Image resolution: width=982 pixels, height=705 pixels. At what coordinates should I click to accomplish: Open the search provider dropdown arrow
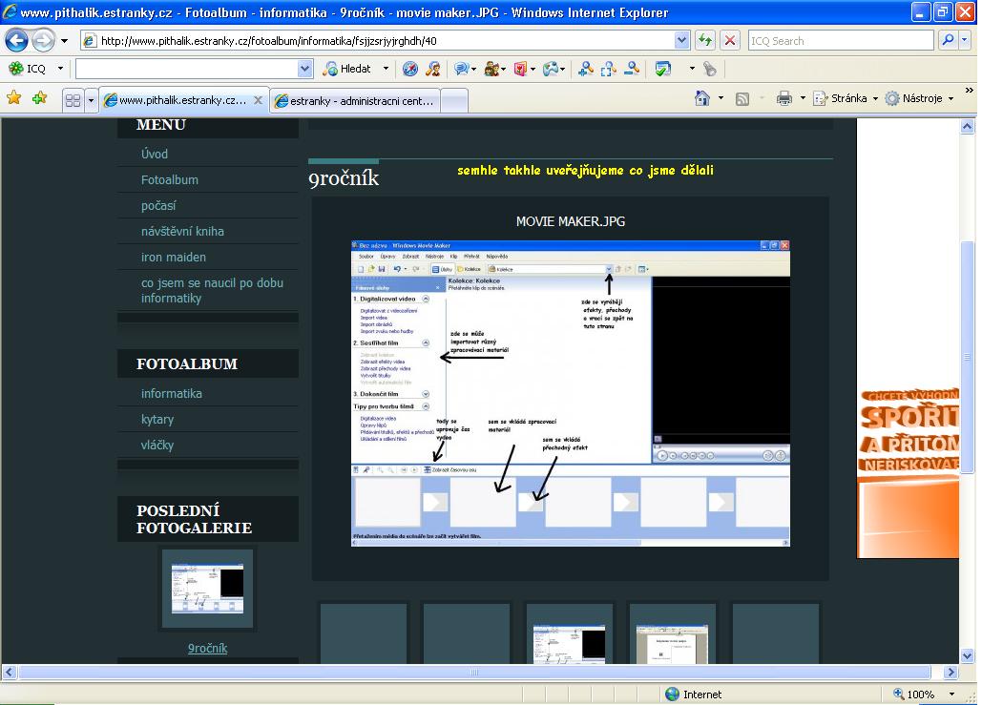pyautogui.click(x=965, y=41)
